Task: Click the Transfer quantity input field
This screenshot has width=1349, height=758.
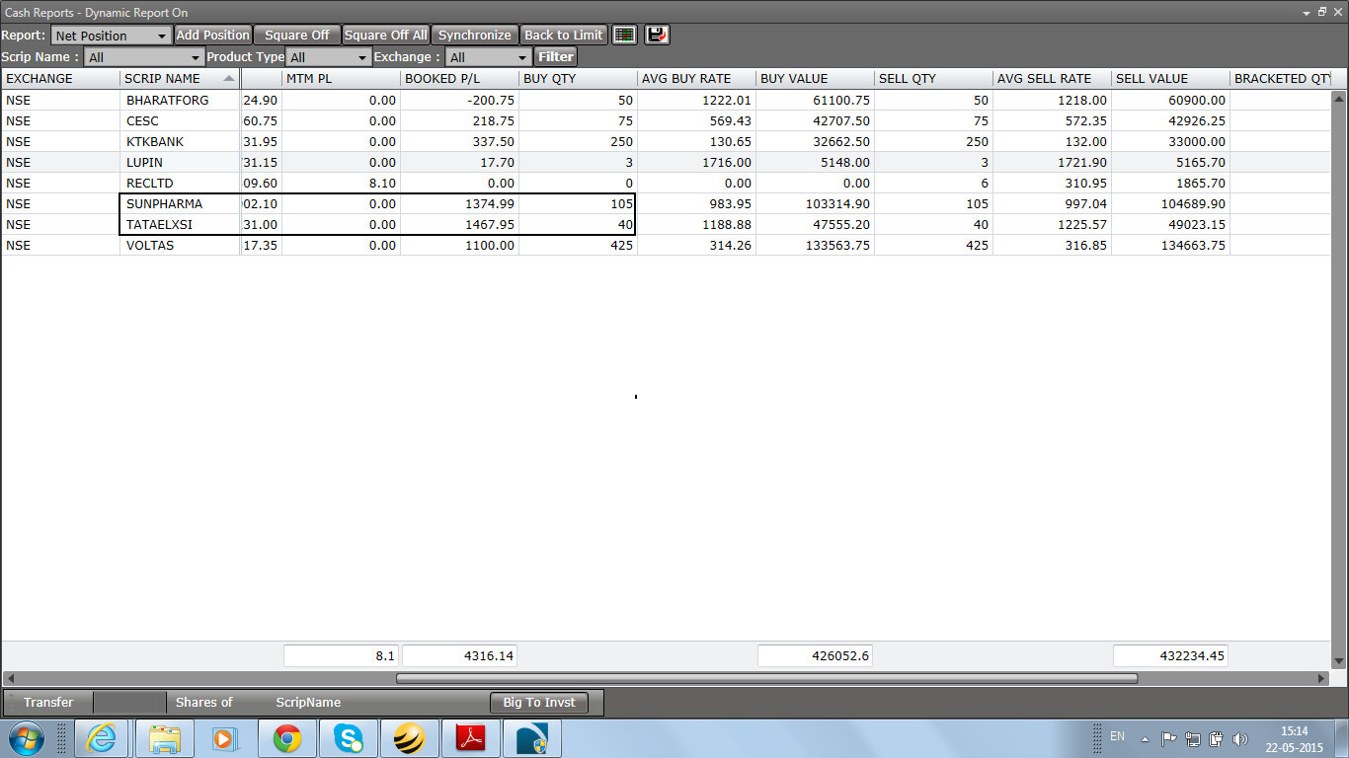Action: tap(129, 703)
